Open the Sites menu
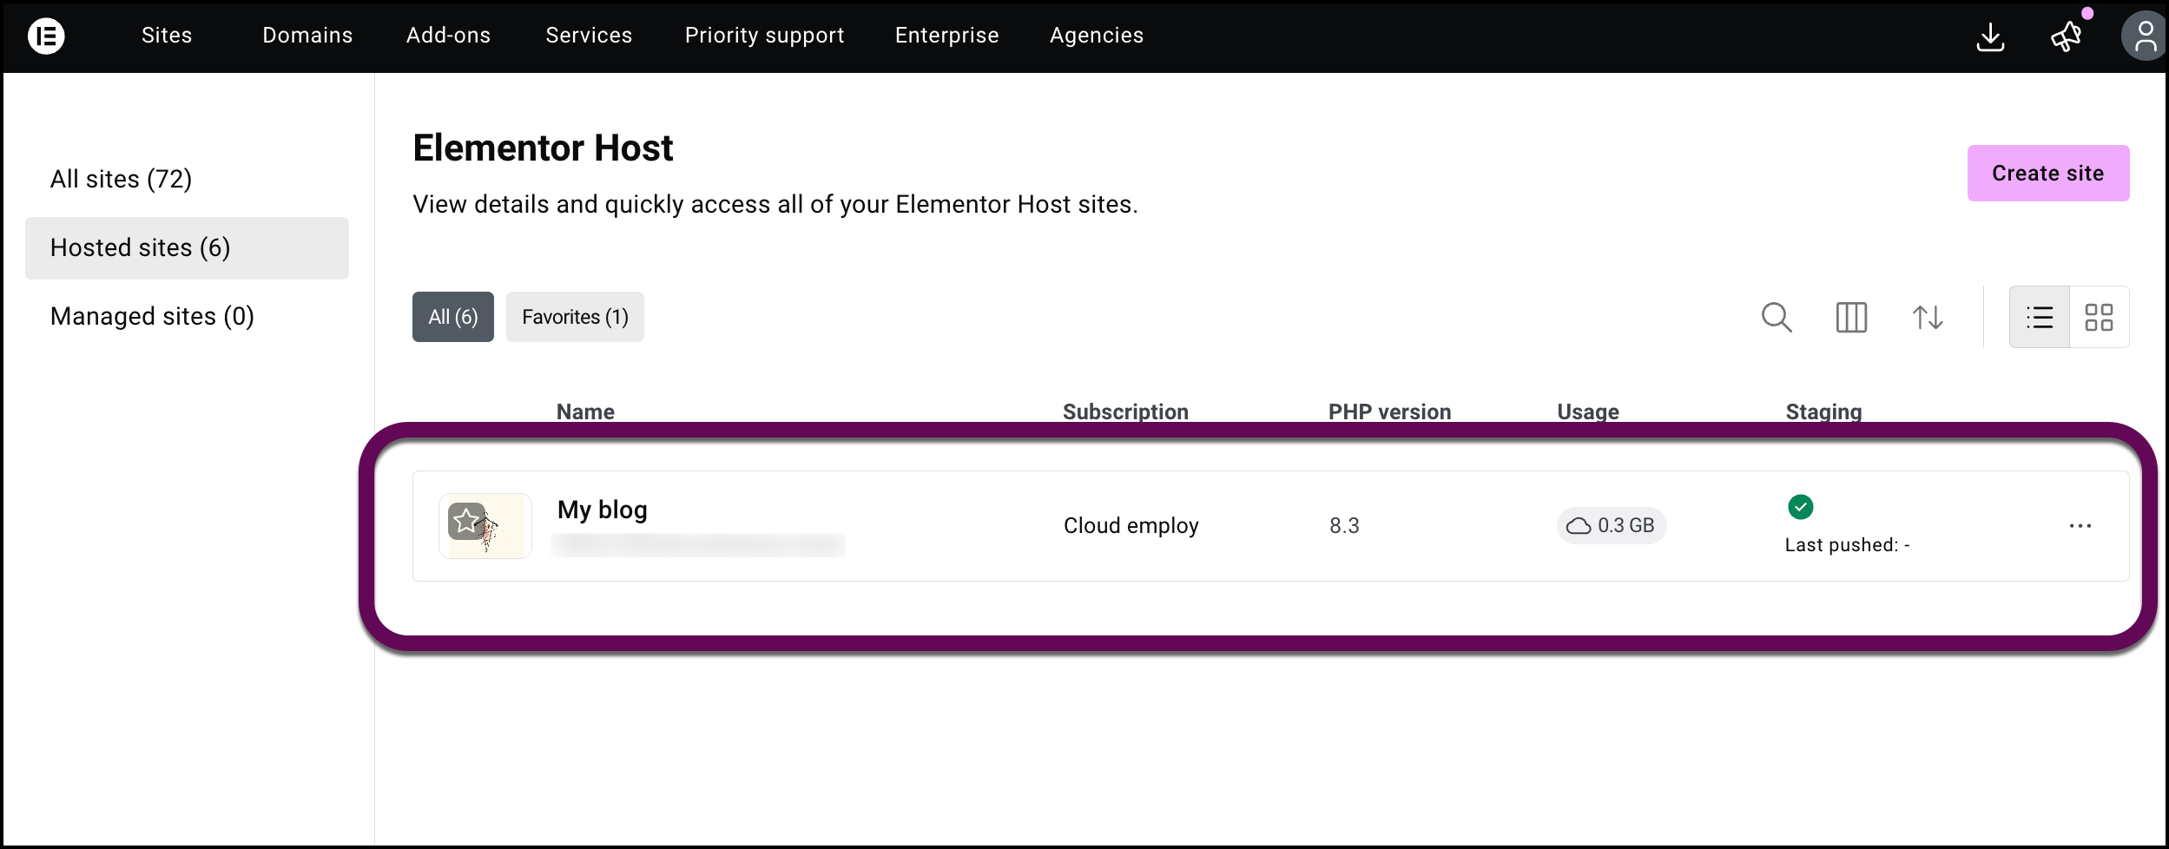The height and width of the screenshot is (849, 2169). pyautogui.click(x=167, y=36)
